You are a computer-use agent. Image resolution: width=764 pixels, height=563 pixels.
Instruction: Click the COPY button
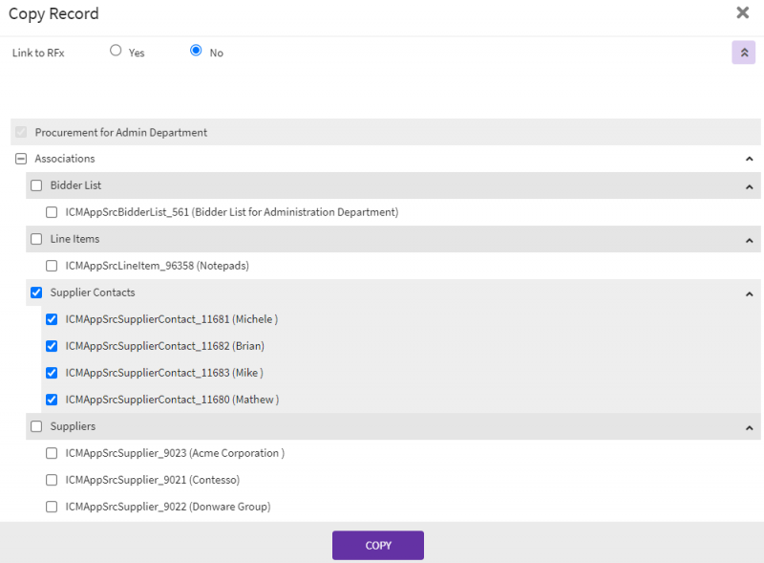(378, 545)
